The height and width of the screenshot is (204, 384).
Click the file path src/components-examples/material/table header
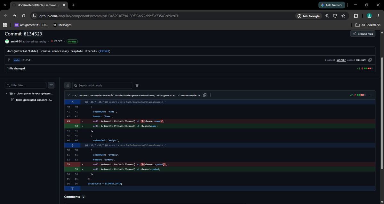coord(136,95)
